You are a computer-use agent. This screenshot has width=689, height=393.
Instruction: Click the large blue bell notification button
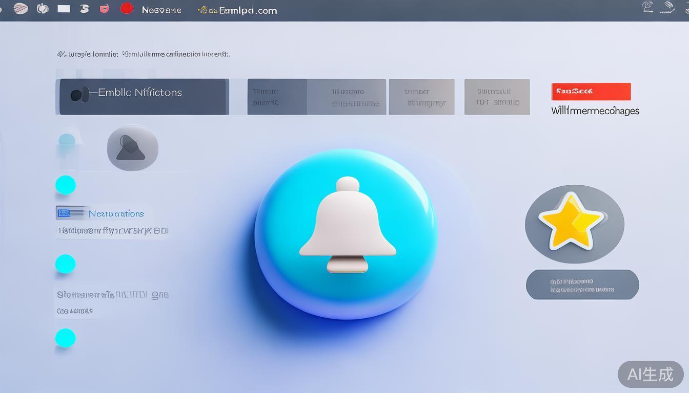[347, 233]
